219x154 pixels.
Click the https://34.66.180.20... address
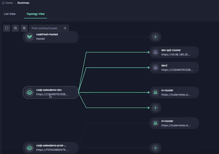tap(176, 54)
